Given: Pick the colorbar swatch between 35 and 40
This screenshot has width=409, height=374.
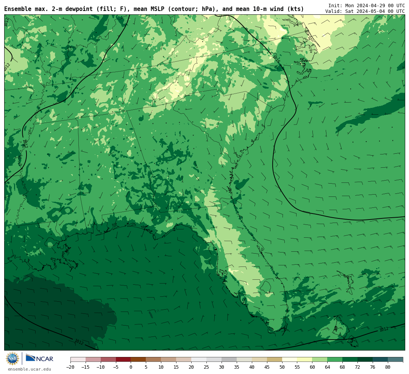Looking at the screenshot, I should click(x=244, y=360).
